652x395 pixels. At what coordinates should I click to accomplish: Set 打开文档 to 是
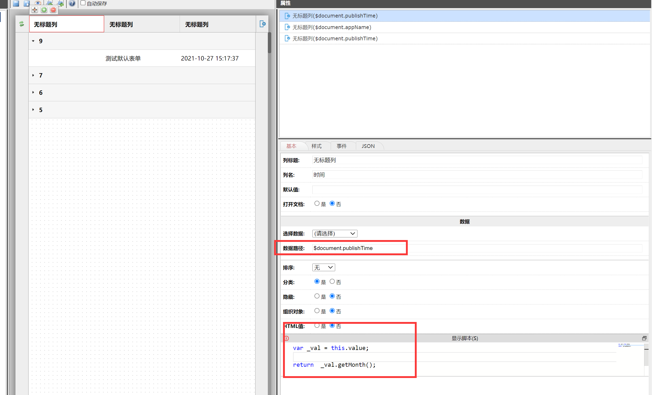[x=317, y=204]
